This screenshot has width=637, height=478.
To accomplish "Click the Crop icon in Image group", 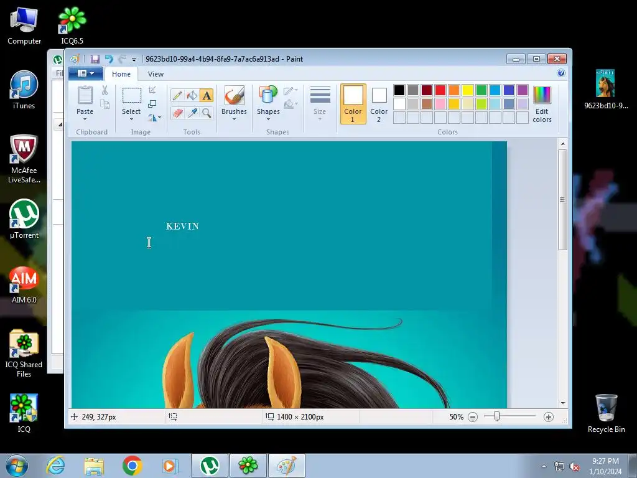I will click(152, 90).
